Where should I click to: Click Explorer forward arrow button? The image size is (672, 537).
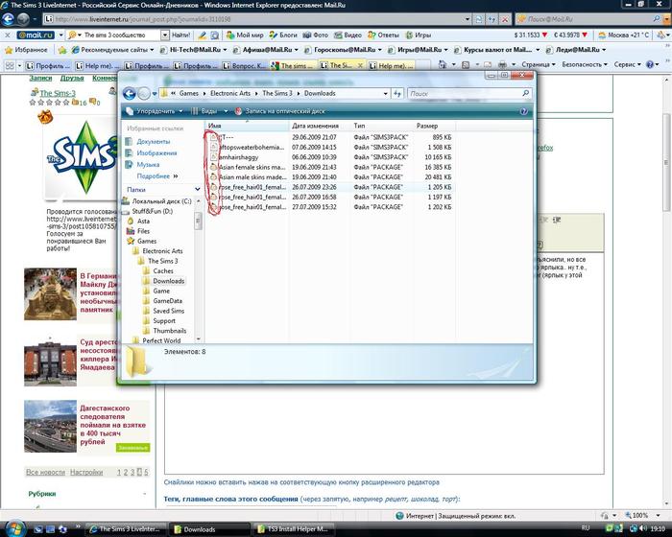(144, 93)
